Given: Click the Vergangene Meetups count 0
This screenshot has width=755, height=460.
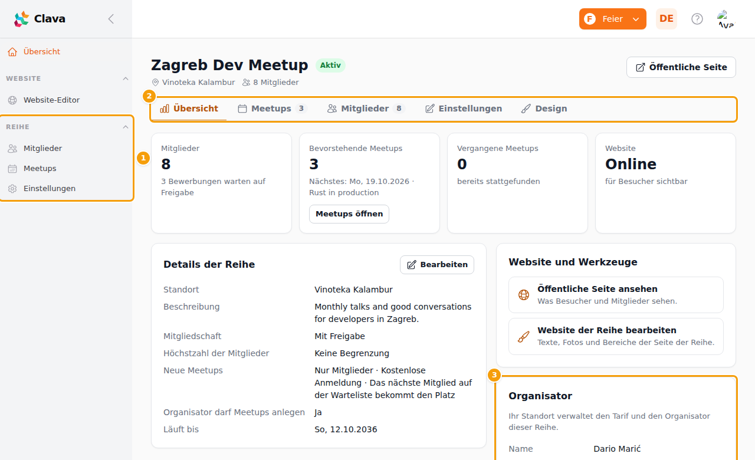Looking at the screenshot, I should 462,164.
